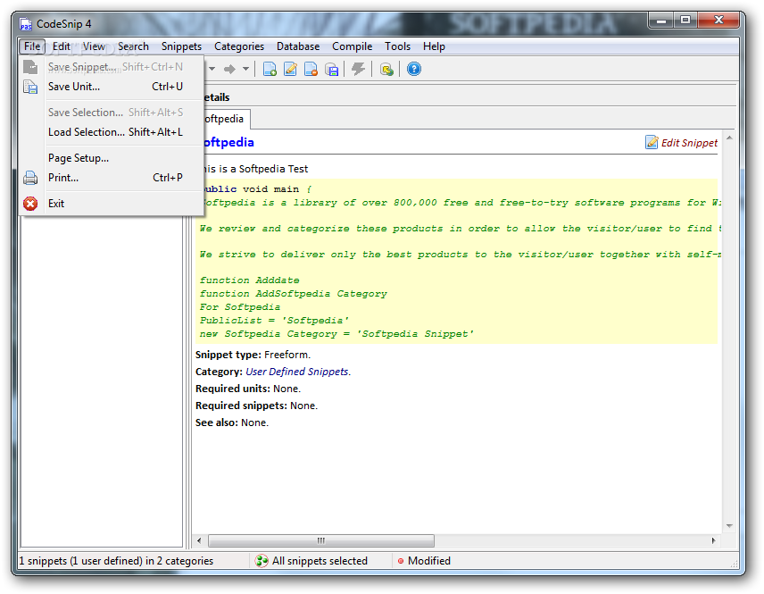Click the forward navigation arrow in toolbar
Screen dimensions: 764x594
point(229,70)
